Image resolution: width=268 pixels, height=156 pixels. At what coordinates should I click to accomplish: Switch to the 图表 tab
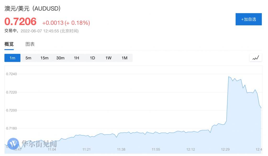30,44
